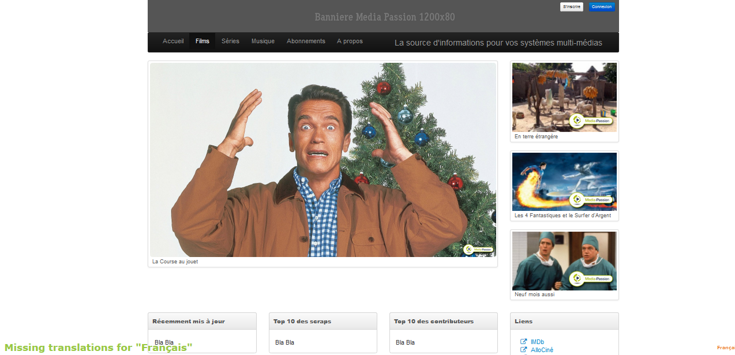Click the "Récemment mis à jour" panel header
The height and width of the screenshot is (355, 735).
pyautogui.click(x=202, y=321)
